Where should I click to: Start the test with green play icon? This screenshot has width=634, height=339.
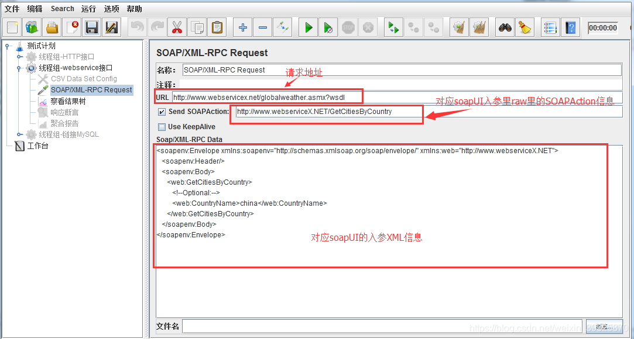[309, 27]
